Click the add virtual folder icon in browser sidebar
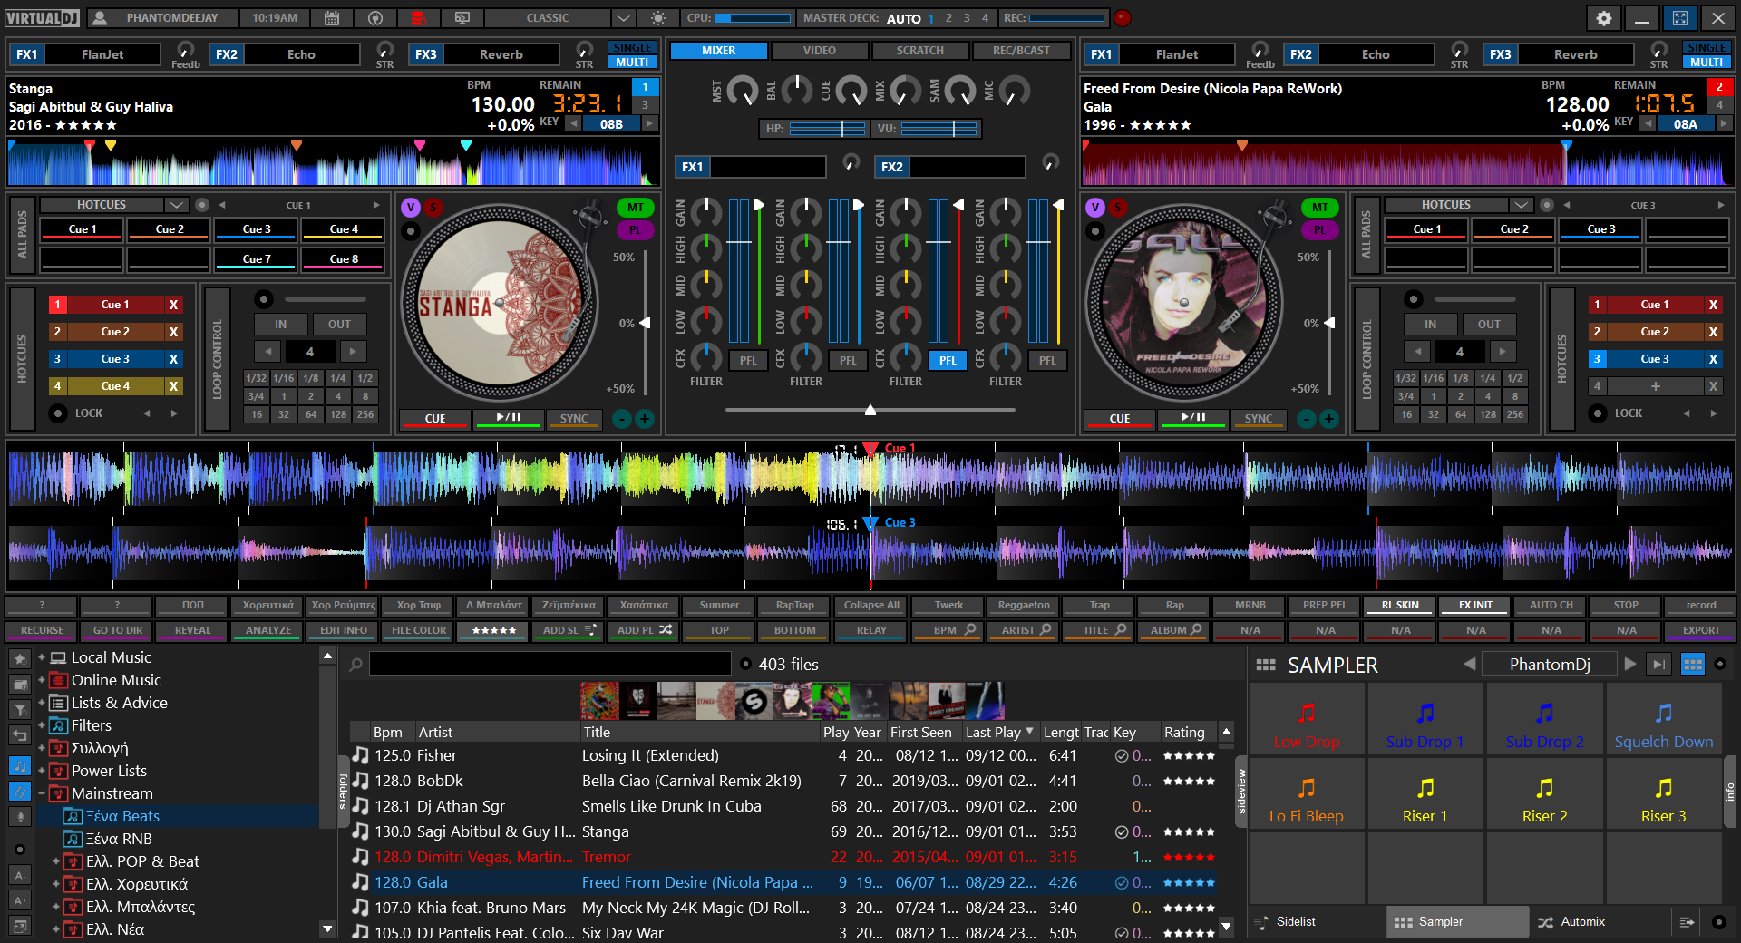 20,684
